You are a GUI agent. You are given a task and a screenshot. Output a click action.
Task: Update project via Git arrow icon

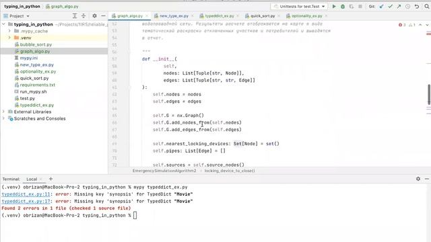tap(382, 6)
